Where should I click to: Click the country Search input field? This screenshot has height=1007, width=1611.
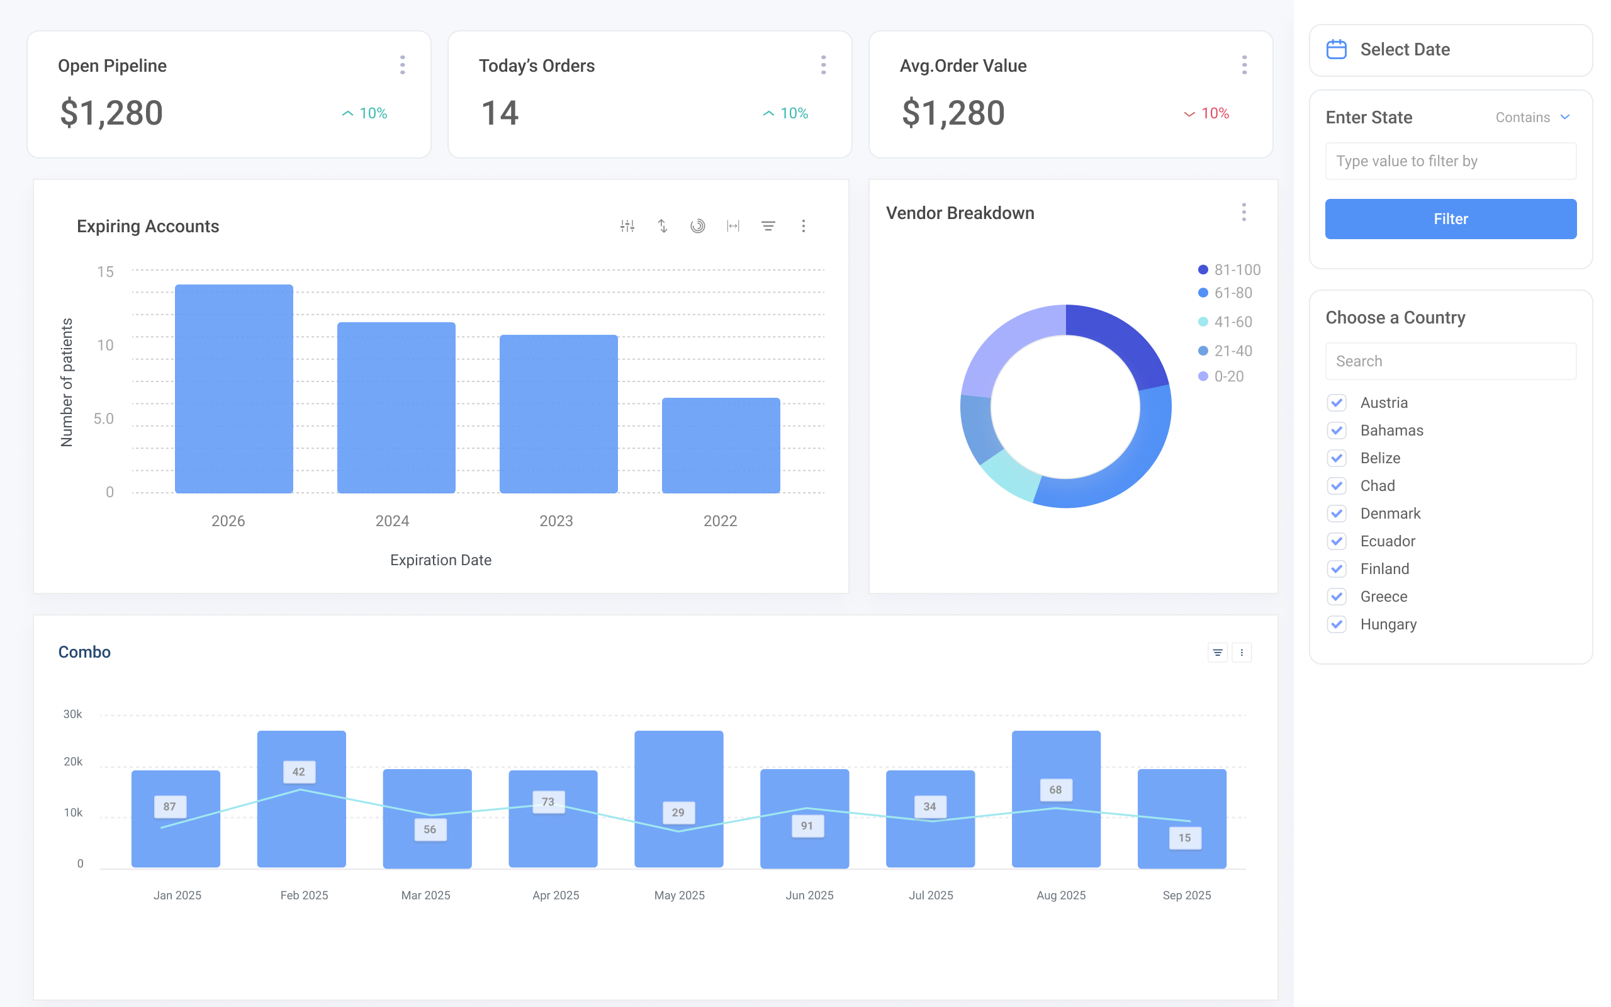pyautogui.click(x=1451, y=361)
